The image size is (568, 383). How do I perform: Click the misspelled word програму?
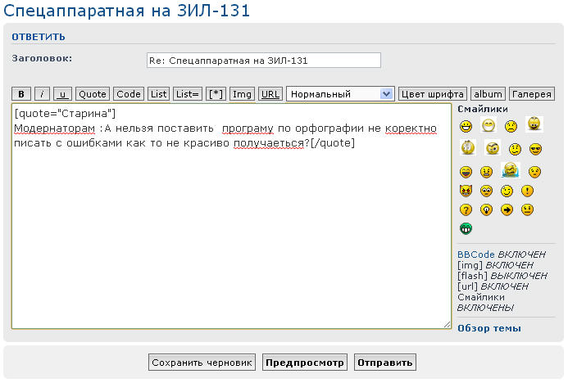point(248,128)
